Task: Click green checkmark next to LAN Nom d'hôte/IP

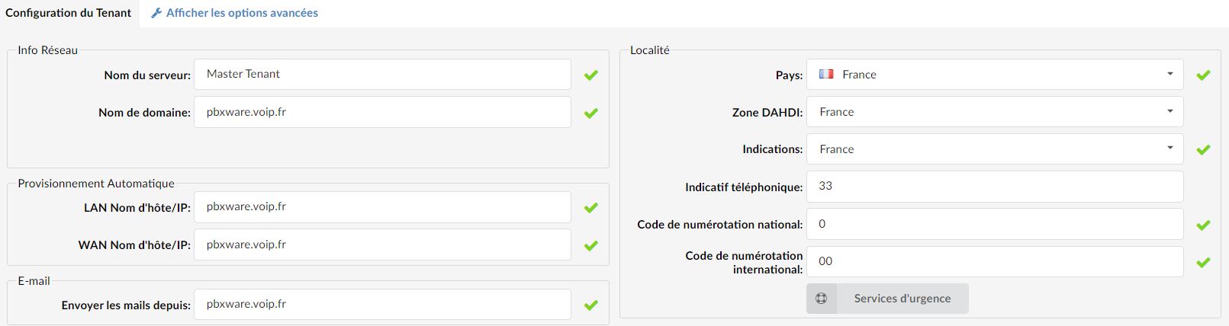Action: [591, 208]
